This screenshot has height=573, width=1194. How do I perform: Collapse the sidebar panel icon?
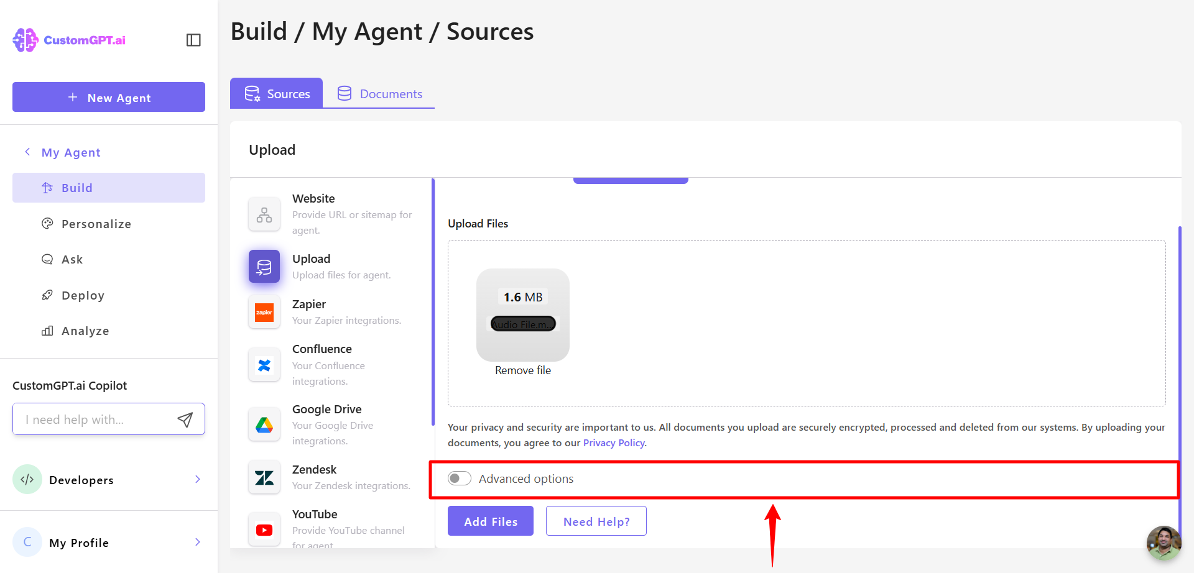[x=193, y=40]
